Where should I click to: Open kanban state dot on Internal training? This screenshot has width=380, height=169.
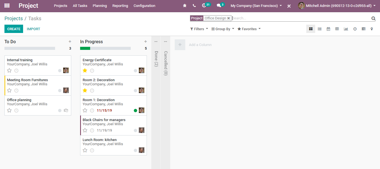pyautogui.click(x=60, y=71)
